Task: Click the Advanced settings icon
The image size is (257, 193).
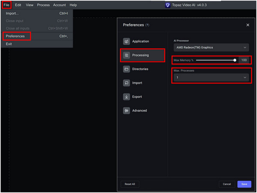Action: (x=126, y=111)
